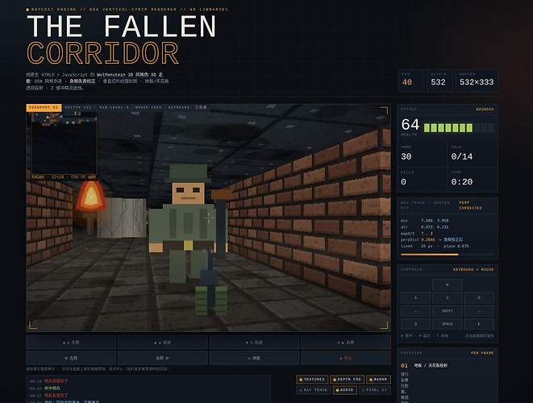
Task: Click the FPS value 40
Action: 407,82
